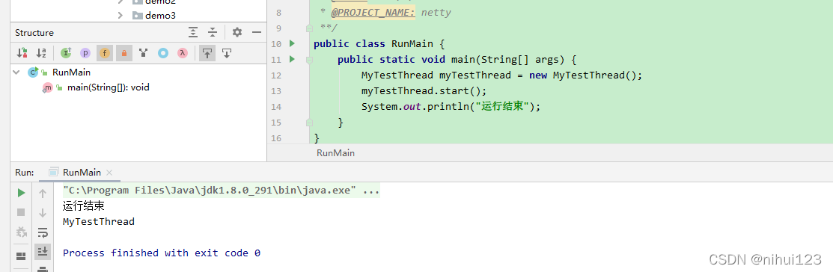Toggle sort by visibility in Structure
This screenshot has height=272, width=833.
tap(22, 53)
